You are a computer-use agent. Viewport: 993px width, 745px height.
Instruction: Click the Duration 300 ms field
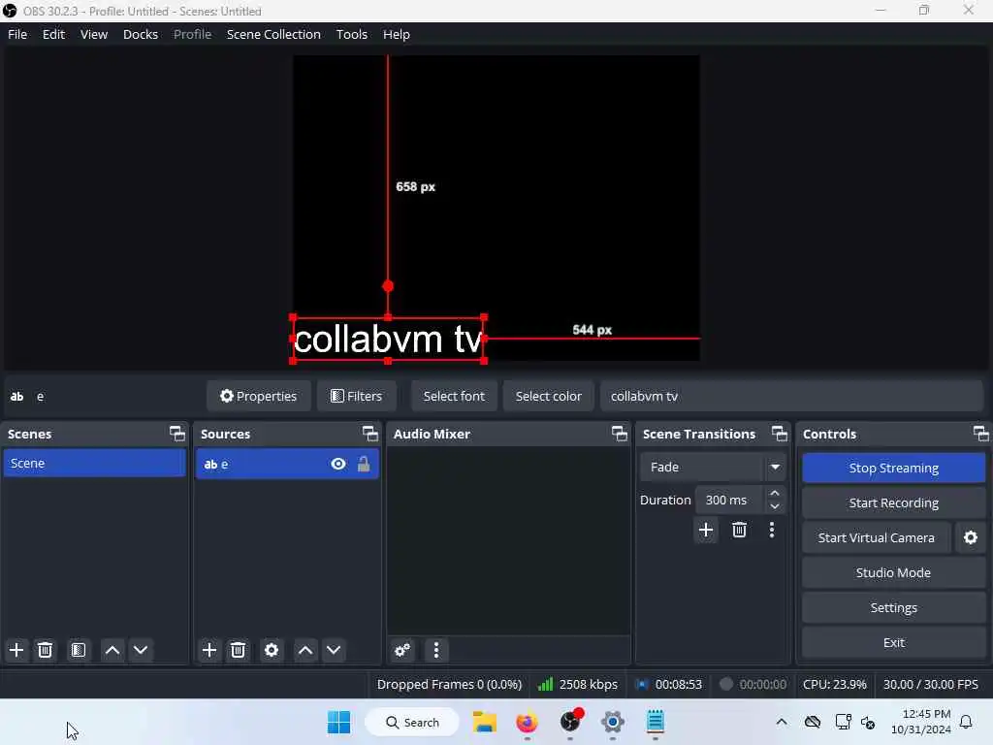click(x=729, y=500)
